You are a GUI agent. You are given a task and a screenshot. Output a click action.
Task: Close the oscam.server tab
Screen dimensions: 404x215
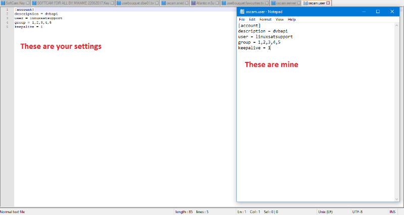point(299,3)
